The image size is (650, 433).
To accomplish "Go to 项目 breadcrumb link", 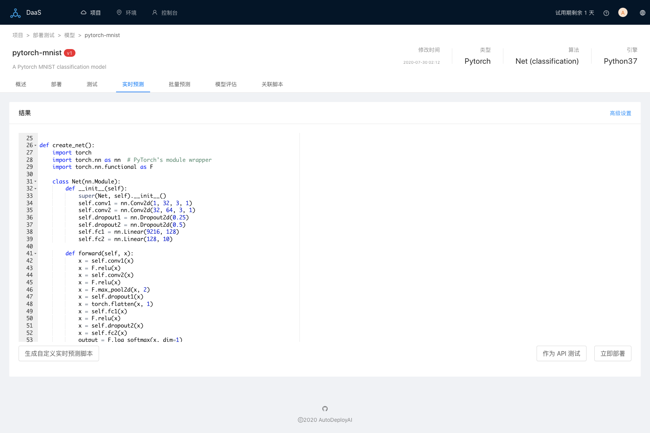I will 18,35.
